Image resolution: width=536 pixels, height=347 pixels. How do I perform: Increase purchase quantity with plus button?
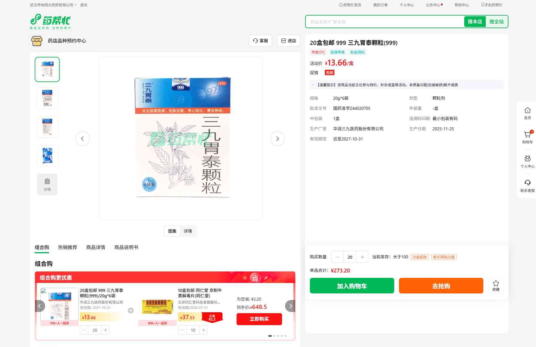point(362,257)
